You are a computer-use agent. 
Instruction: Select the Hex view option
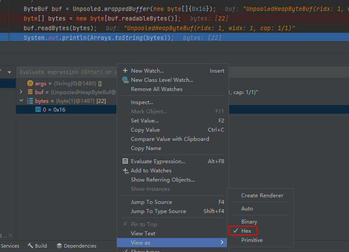click(x=246, y=231)
